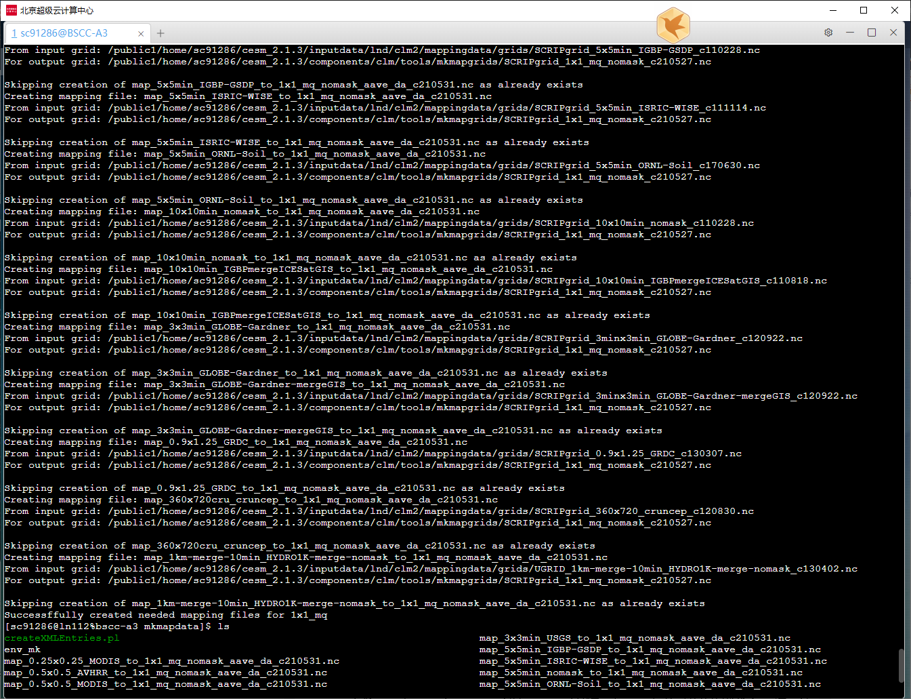Click map_0.5x0.5_AVHRR_to_1x1_mq file name

point(166,673)
